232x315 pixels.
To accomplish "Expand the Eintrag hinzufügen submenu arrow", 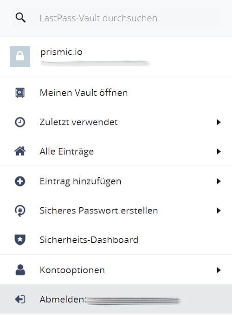I will [x=219, y=181].
